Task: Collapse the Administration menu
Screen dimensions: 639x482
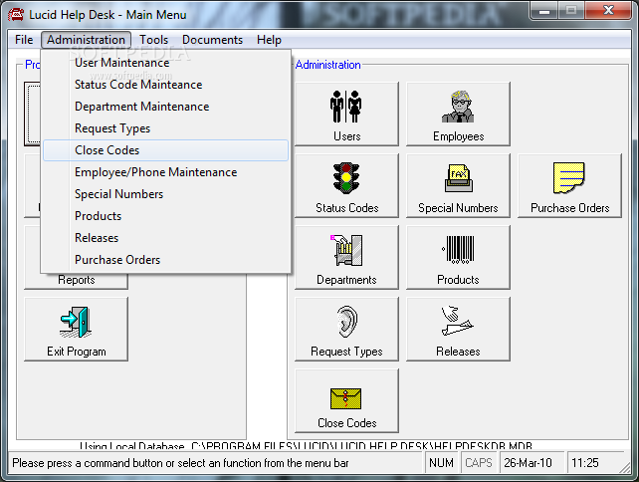Action: (86, 40)
